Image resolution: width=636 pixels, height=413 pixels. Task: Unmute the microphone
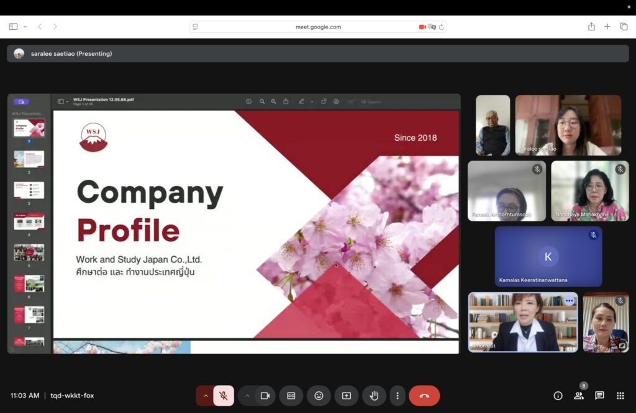tap(224, 396)
